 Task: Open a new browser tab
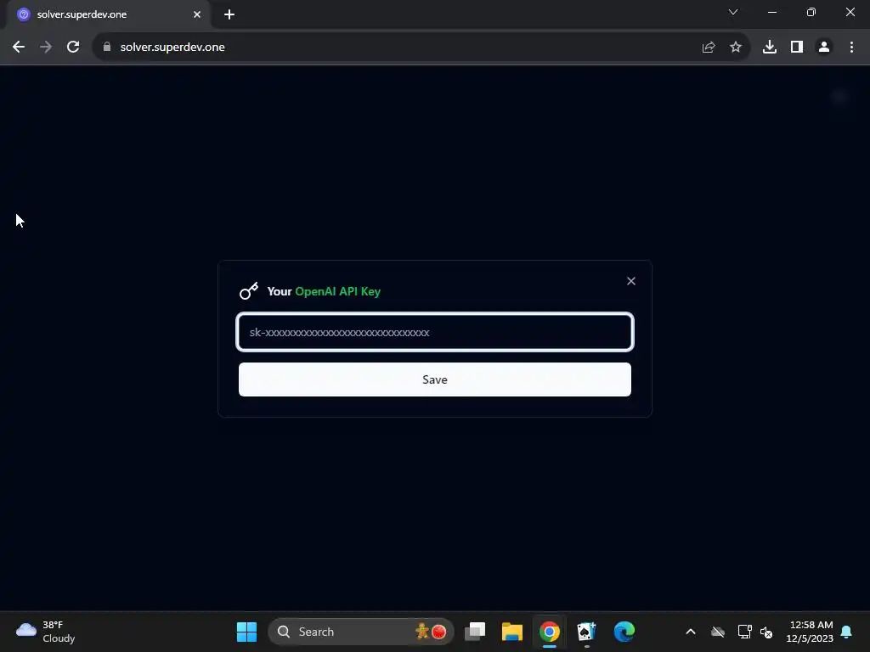coord(229,14)
